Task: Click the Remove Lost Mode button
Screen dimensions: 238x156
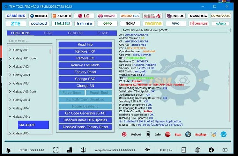Action: [85, 65]
